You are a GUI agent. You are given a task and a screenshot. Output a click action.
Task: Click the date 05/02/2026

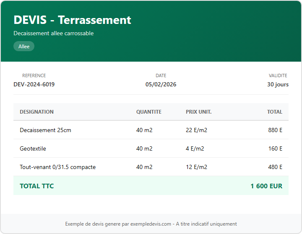pyautogui.click(x=161, y=84)
